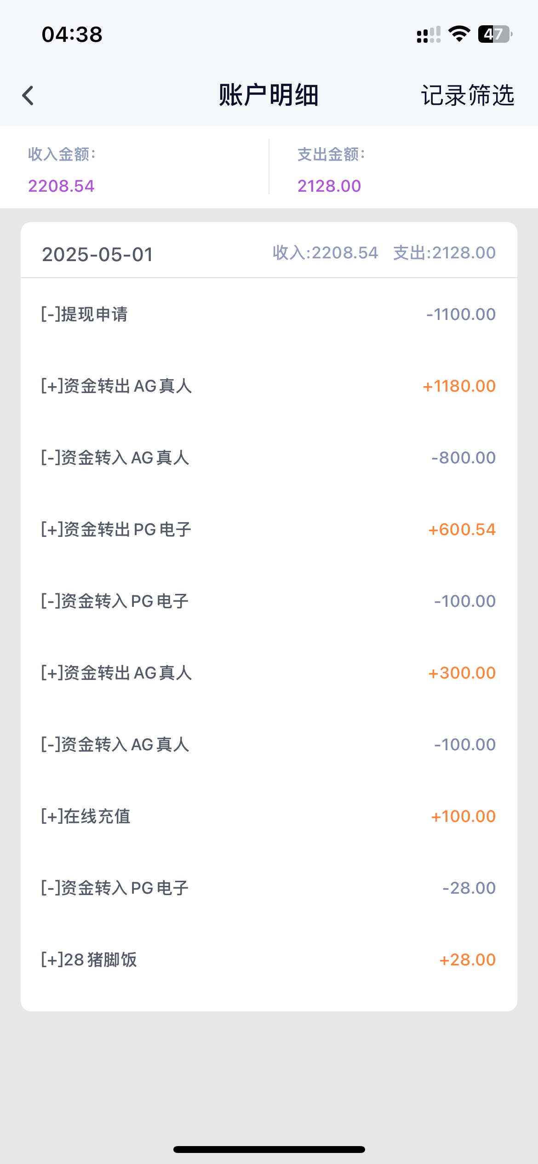Tap the Wi-Fi status icon
Screen dimensions: 538x1164
(x=459, y=34)
